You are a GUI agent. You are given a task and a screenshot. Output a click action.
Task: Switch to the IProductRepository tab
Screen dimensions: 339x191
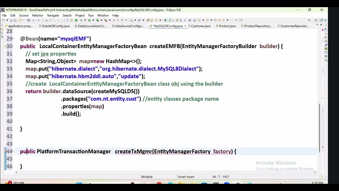tap(256, 26)
